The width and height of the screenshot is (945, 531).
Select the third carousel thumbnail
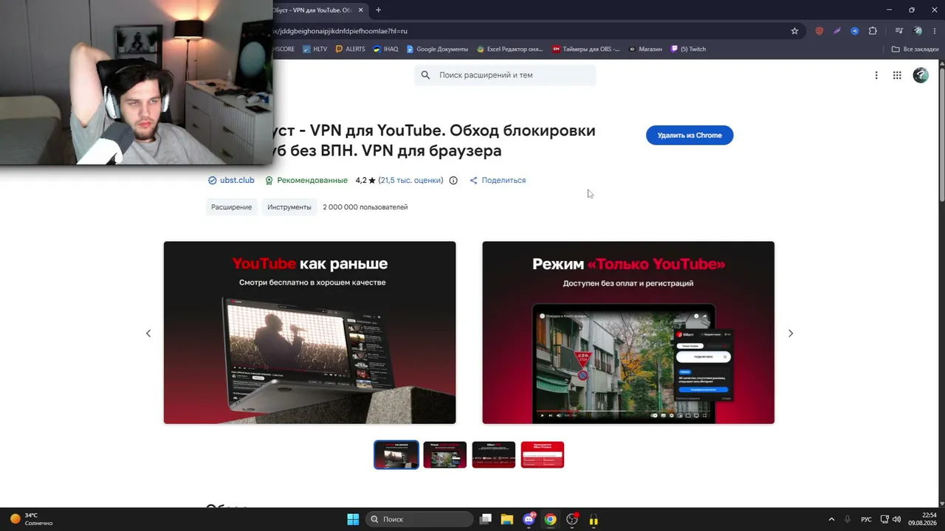494,455
